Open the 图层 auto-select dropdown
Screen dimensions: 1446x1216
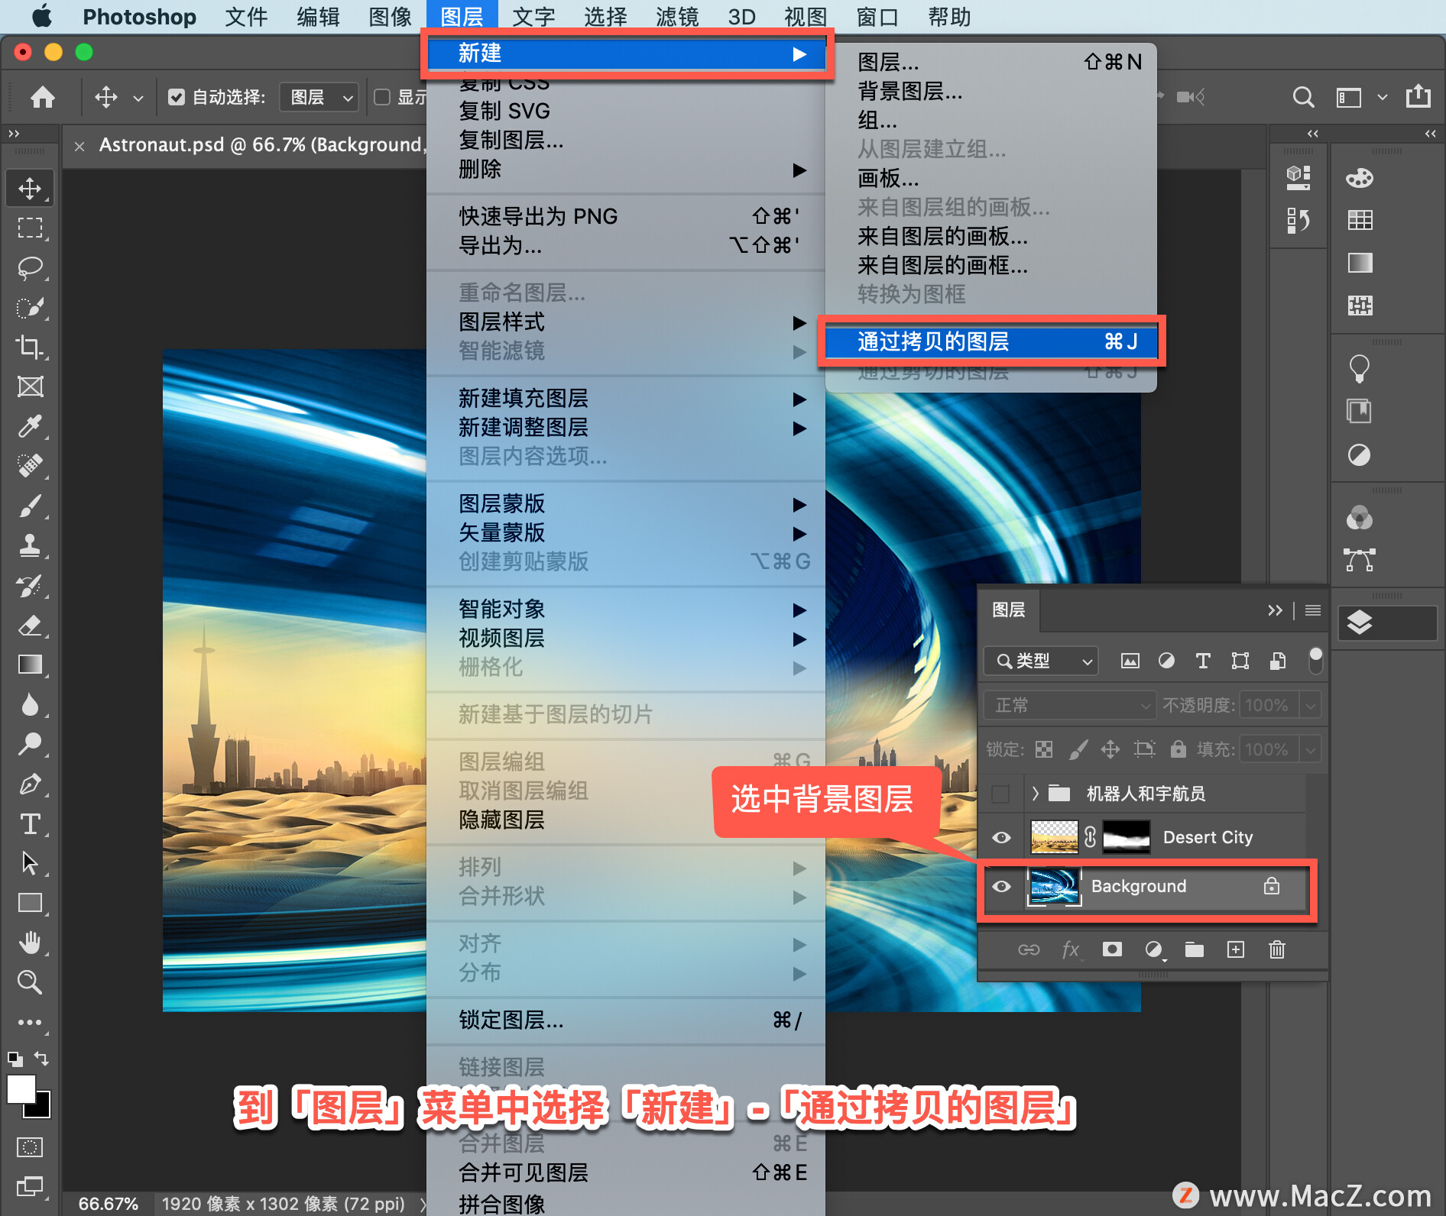coord(319,97)
